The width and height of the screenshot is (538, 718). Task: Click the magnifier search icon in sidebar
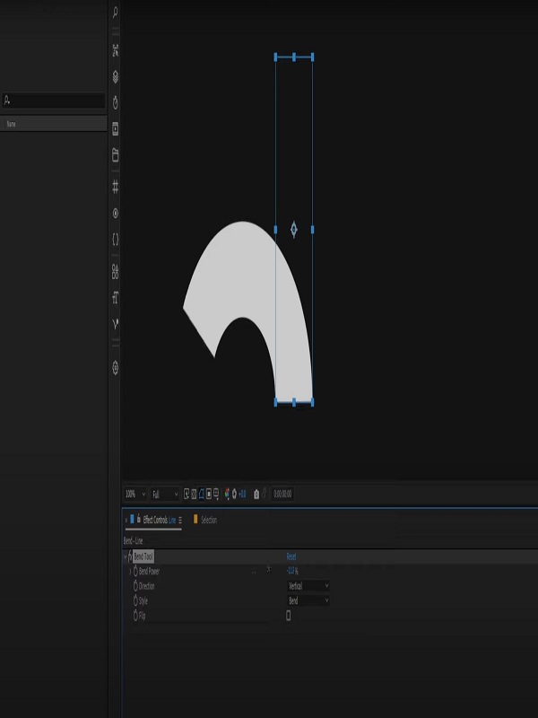click(116, 13)
